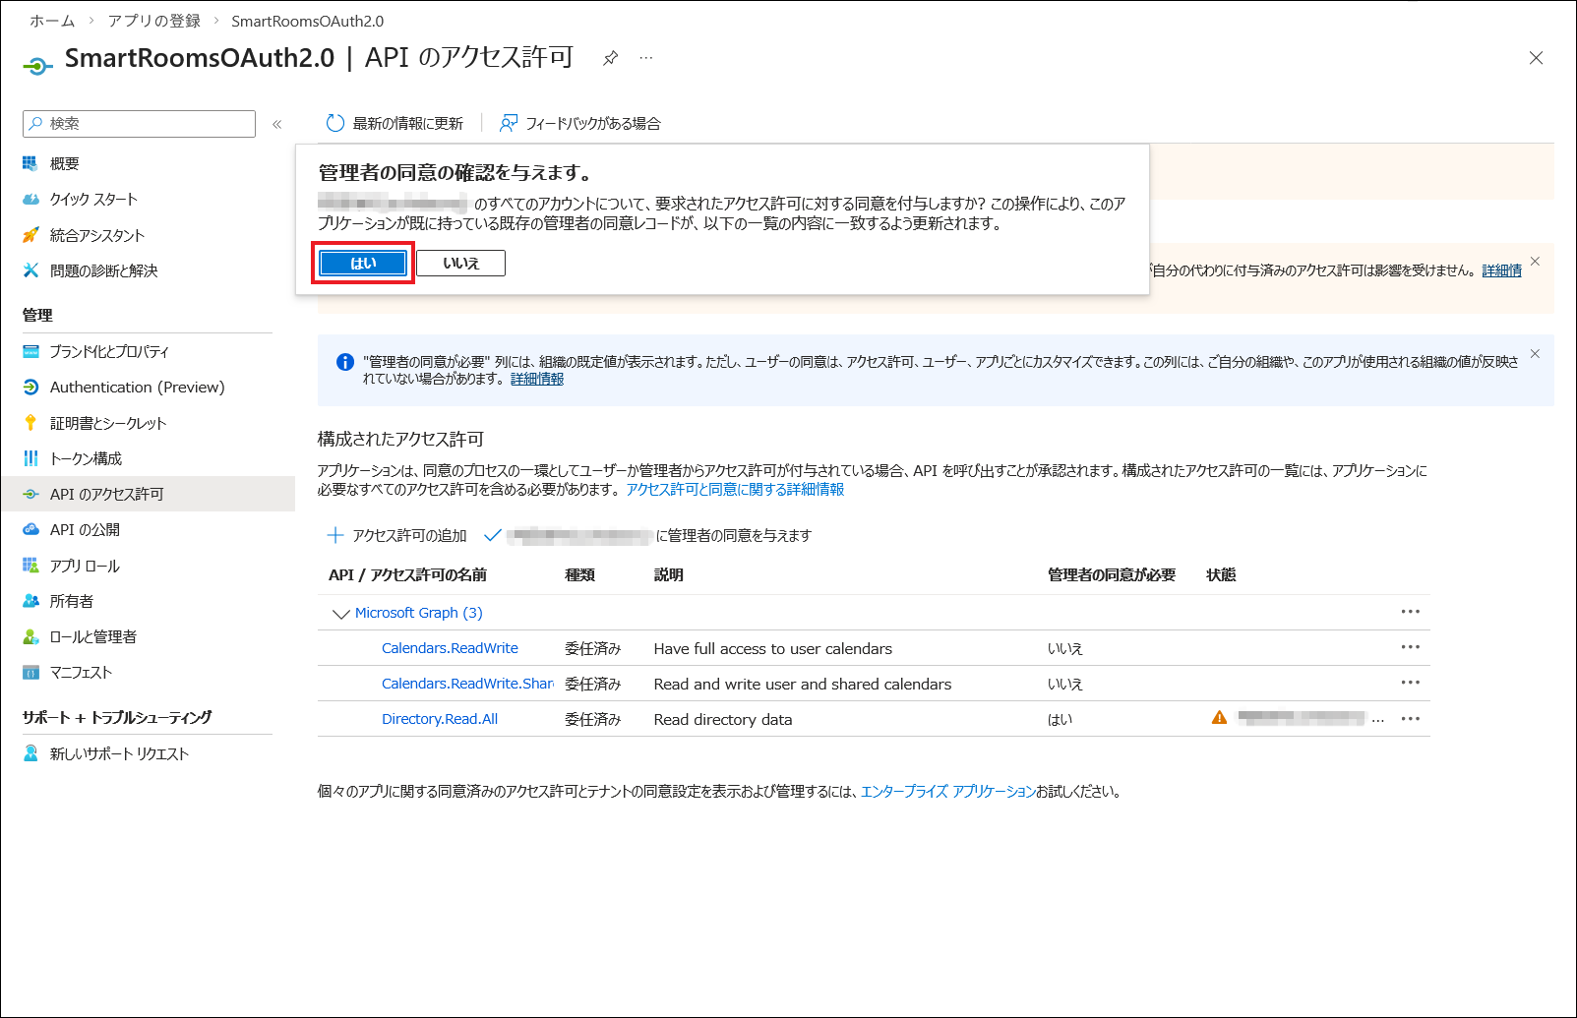Open the Directory.Read.All row ellipsis menu
The image size is (1577, 1018).
tap(1410, 719)
